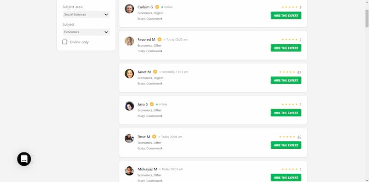Open Janet M's profile photo

tap(130, 73)
